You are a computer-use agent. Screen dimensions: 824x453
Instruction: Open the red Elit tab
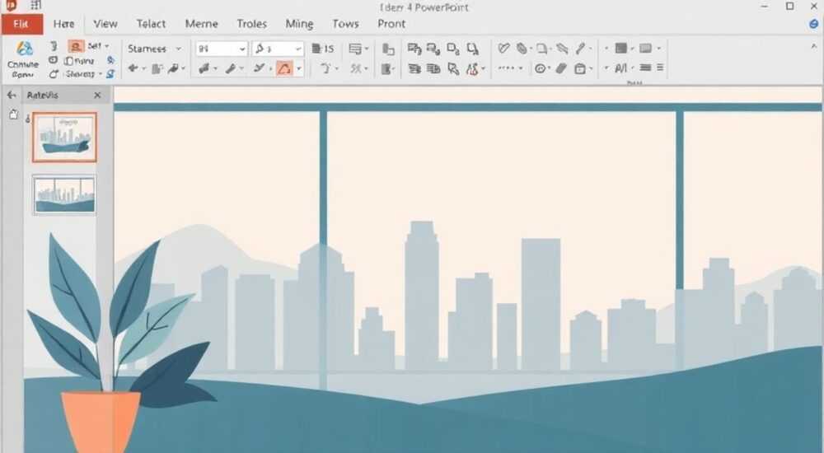[x=21, y=24]
